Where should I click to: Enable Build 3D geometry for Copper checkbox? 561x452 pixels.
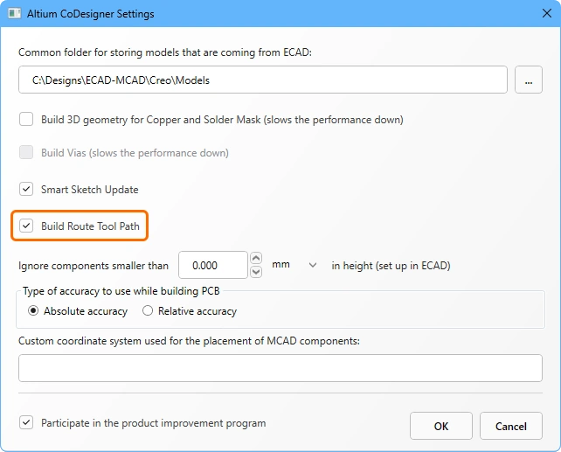(x=26, y=119)
